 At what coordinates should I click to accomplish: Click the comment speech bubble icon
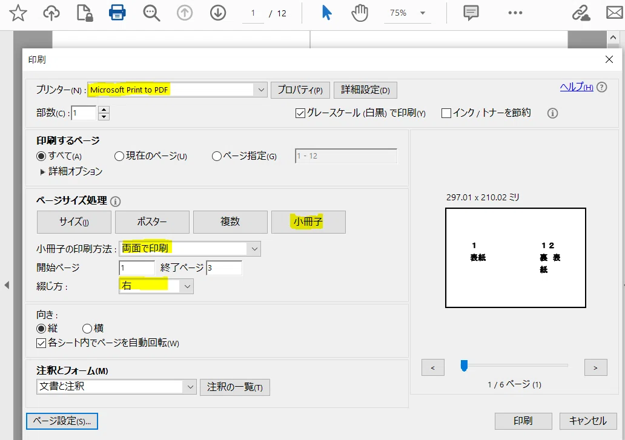(471, 13)
